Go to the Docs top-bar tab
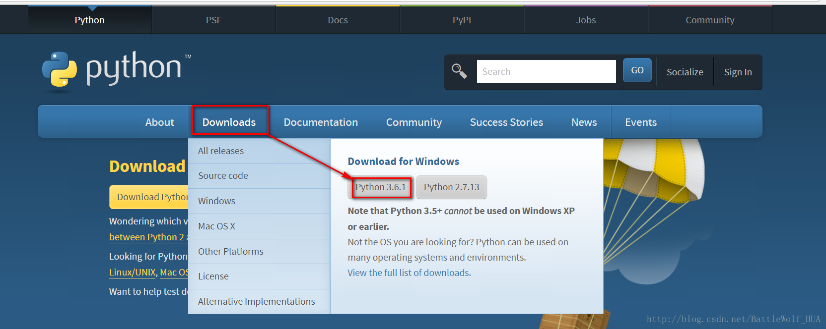This screenshot has height=329, width=826. (338, 20)
